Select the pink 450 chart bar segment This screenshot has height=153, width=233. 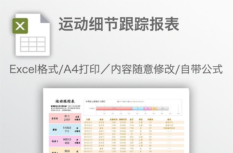click(x=148, y=108)
